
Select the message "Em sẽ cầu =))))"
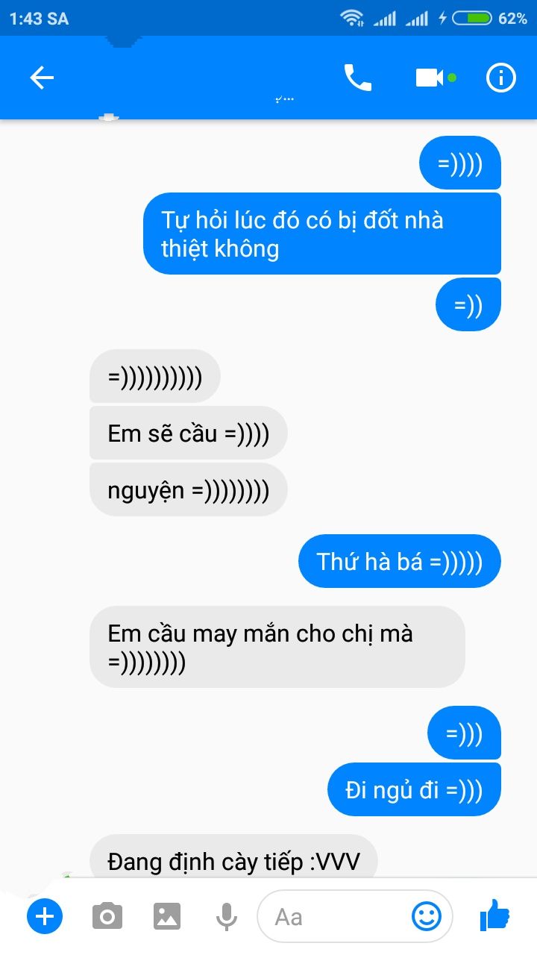pos(189,433)
